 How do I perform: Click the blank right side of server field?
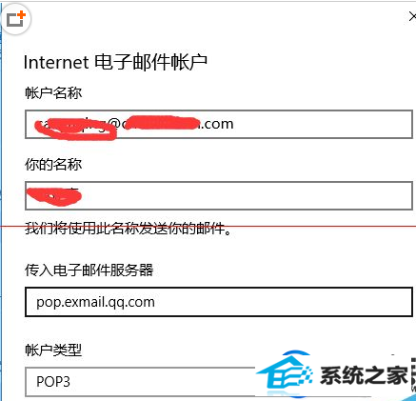283,302
